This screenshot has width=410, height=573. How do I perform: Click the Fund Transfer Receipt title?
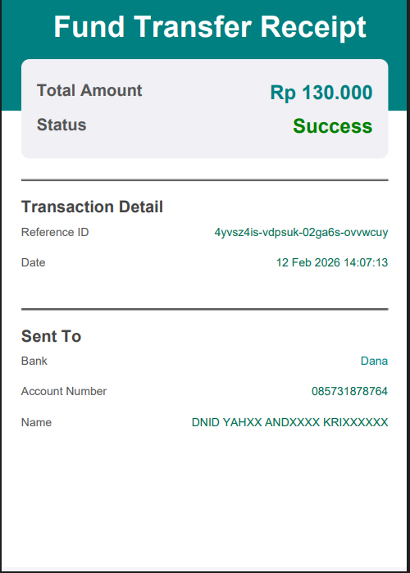(210, 27)
